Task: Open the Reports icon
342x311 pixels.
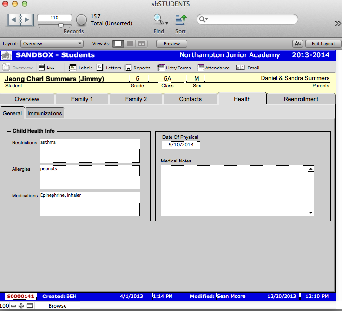Action: pos(128,68)
